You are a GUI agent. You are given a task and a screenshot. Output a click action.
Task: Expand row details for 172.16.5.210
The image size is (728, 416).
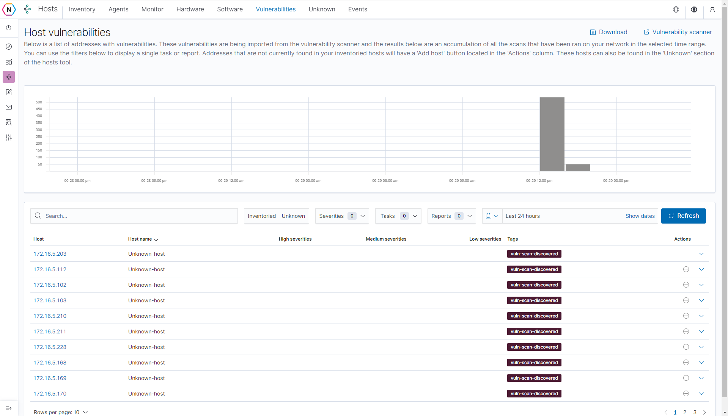(x=701, y=316)
